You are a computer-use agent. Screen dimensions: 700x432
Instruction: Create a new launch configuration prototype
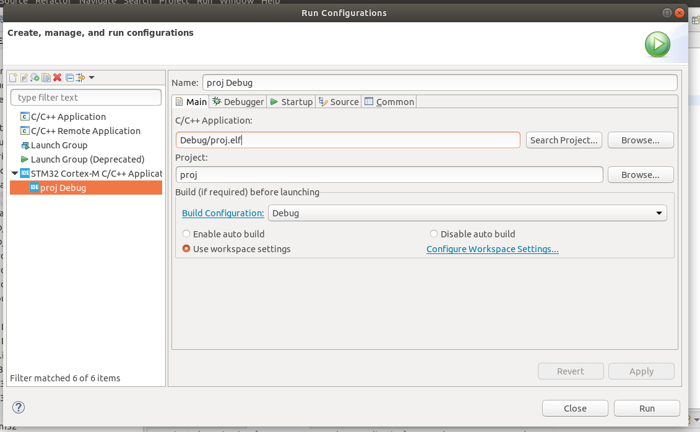[x=24, y=77]
